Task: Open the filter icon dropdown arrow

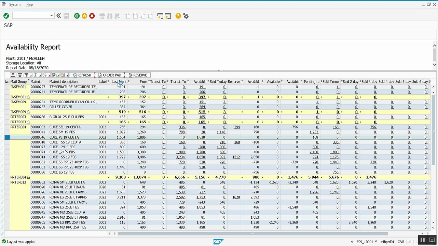Action: click(31, 76)
